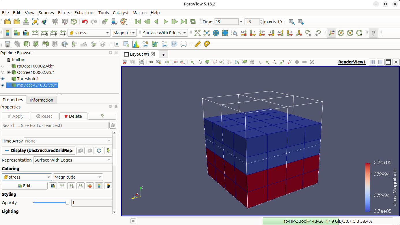Image resolution: width=400 pixels, height=225 pixels.
Task: Click the Save Data icon
Action: pos(26,22)
